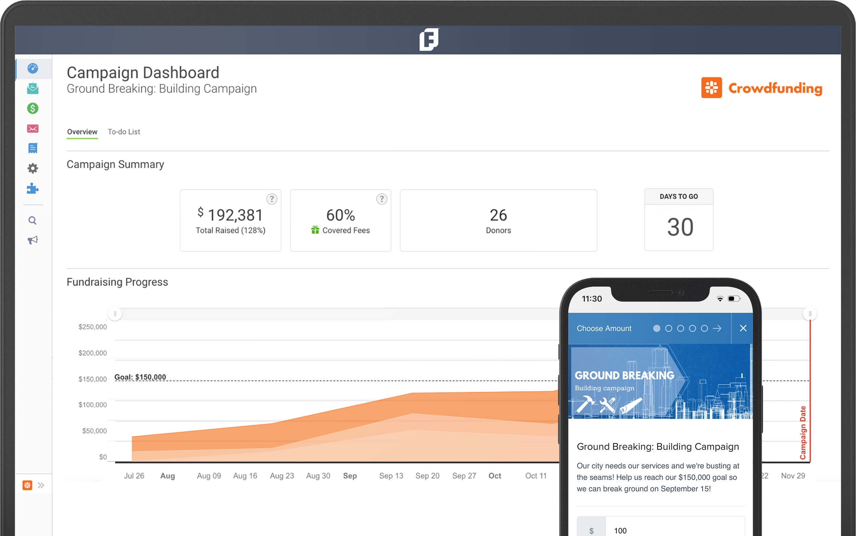
Task: Click the teal inbox sidebar icon
Action: 33,88
